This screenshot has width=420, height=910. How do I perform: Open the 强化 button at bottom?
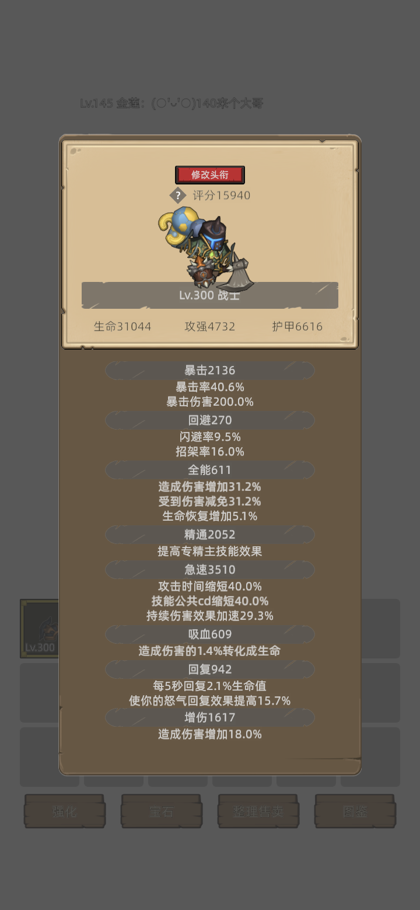pyautogui.click(x=65, y=811)
